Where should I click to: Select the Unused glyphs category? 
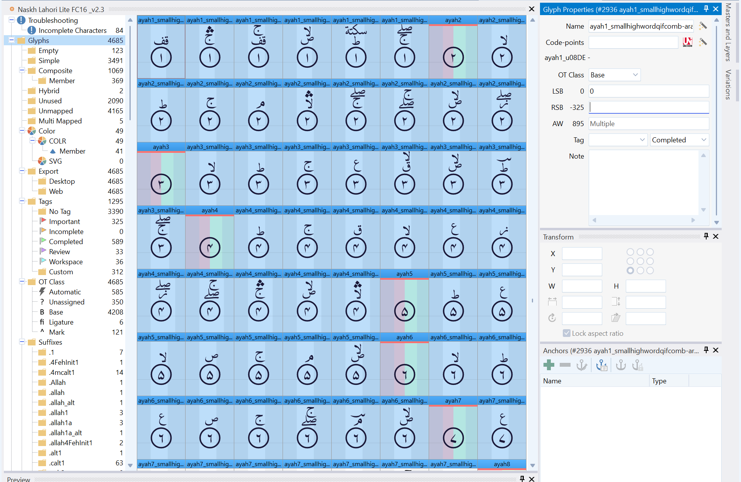pos(50,101)
